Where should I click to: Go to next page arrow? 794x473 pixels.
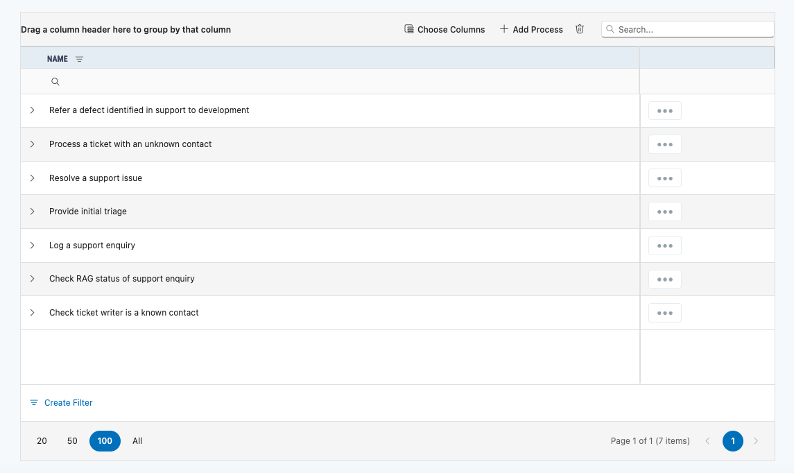pos(756,441)
